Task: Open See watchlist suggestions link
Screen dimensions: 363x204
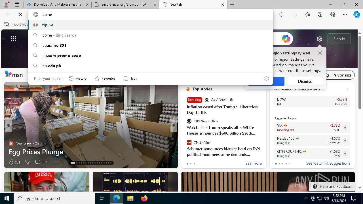Action: (328, 163)
